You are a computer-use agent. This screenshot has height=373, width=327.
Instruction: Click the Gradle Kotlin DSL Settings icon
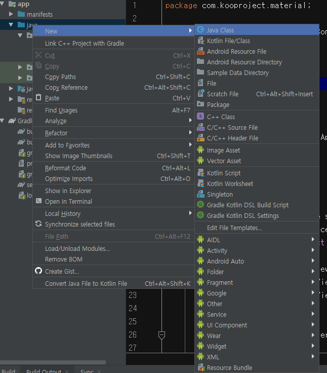pos(200,215)
